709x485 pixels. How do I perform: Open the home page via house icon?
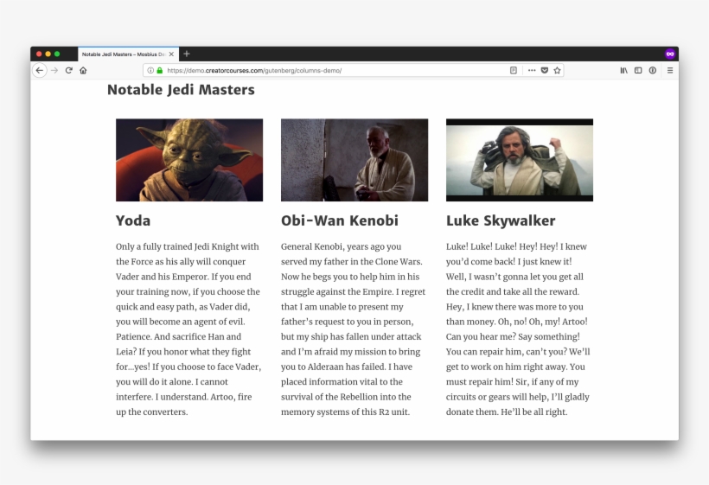tap(83, 71)
